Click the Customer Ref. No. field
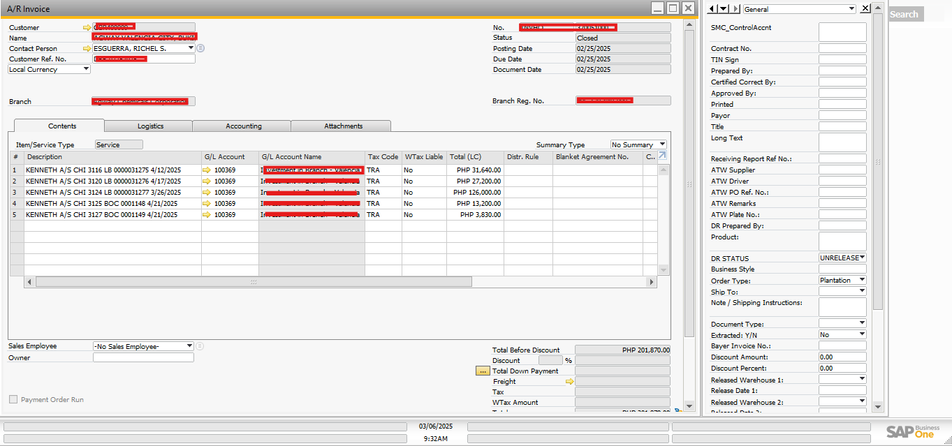 (144, 59)
